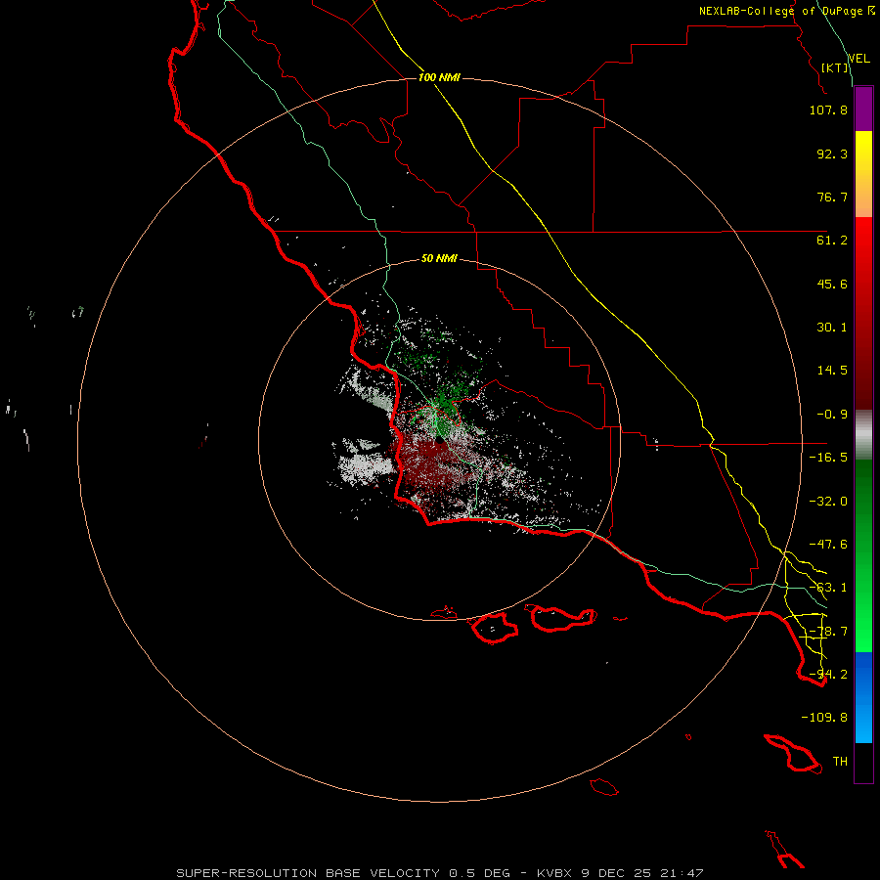Select the 76.7 legend value
Image resolution: width=880 pixels, height=880 pixels.
[x=832, y=197]
